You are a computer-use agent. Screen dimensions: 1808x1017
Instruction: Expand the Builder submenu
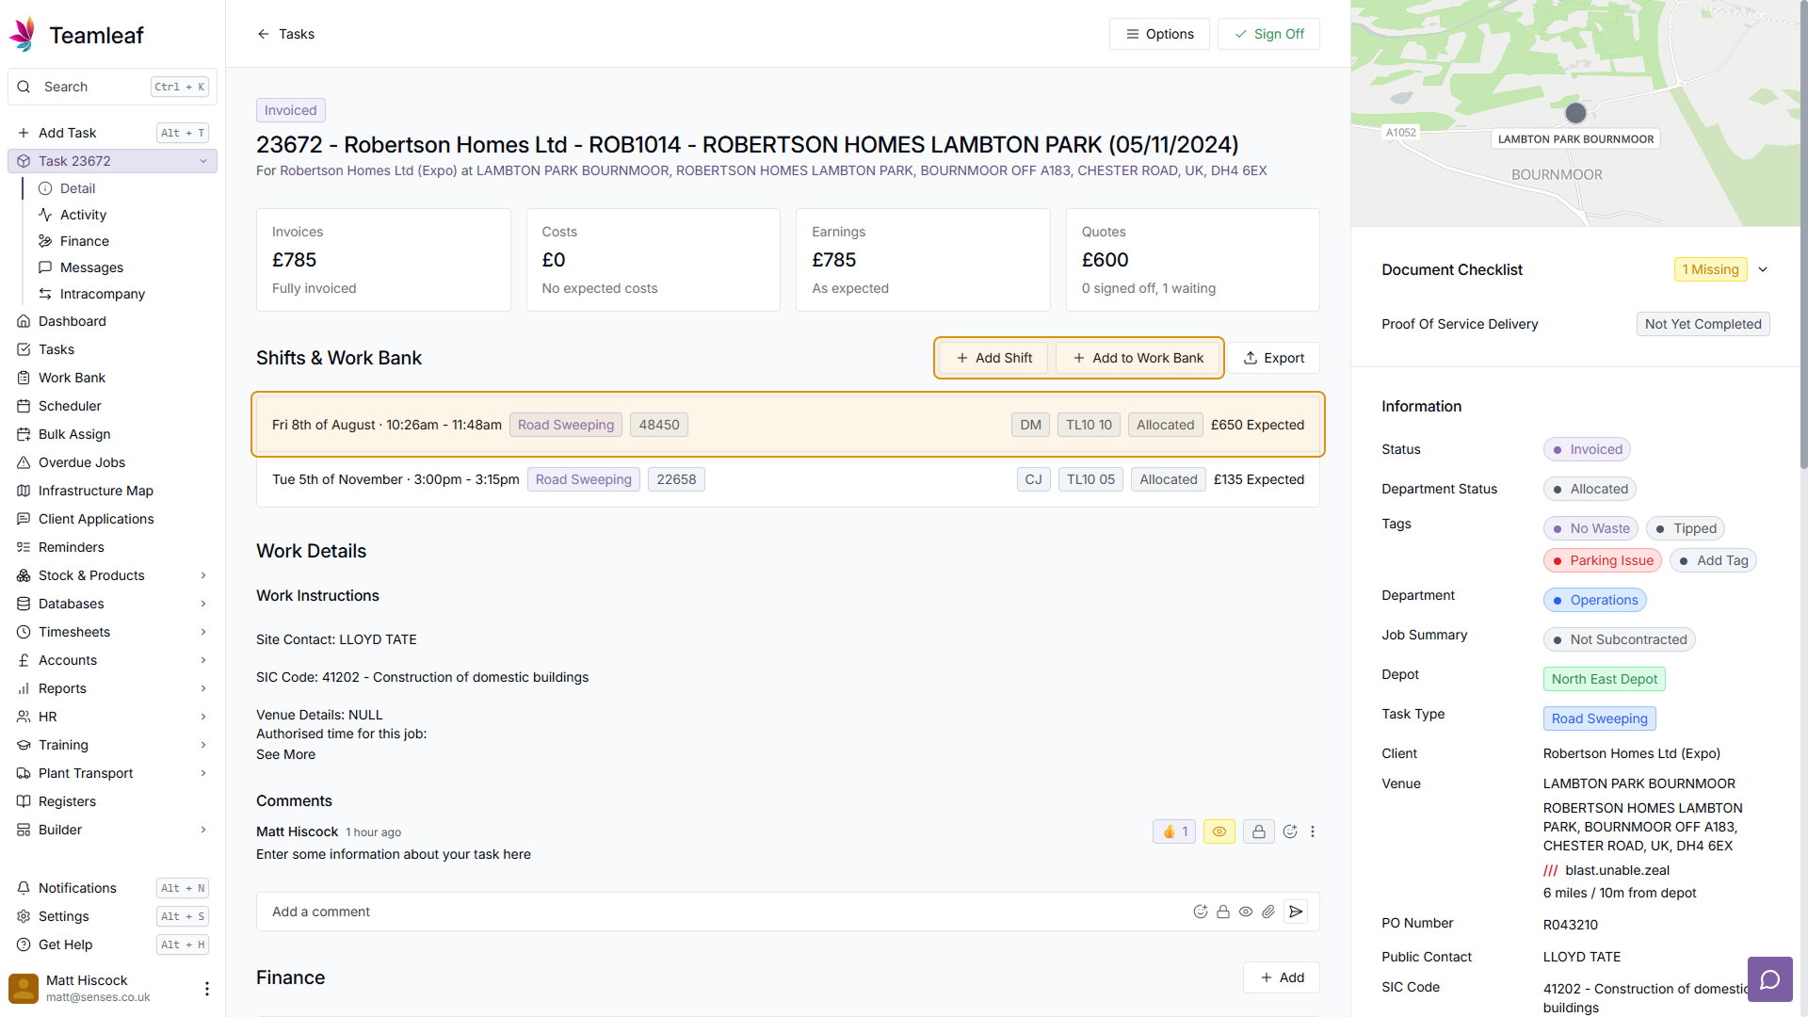203,830
